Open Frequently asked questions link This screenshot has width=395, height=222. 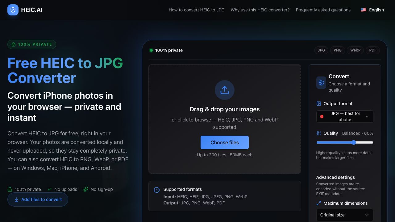pos(323,10)
